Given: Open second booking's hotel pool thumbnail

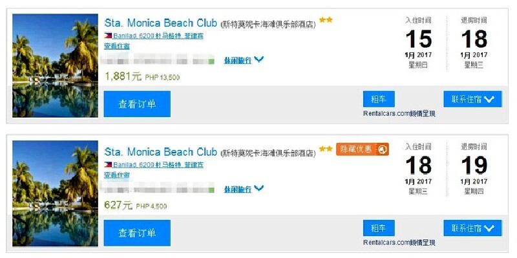Looking at the screenshot, I should click(x=56, y=194).
